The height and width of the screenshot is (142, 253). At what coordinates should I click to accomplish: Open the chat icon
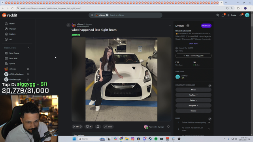pyautogui.click(x=223, y=15)
